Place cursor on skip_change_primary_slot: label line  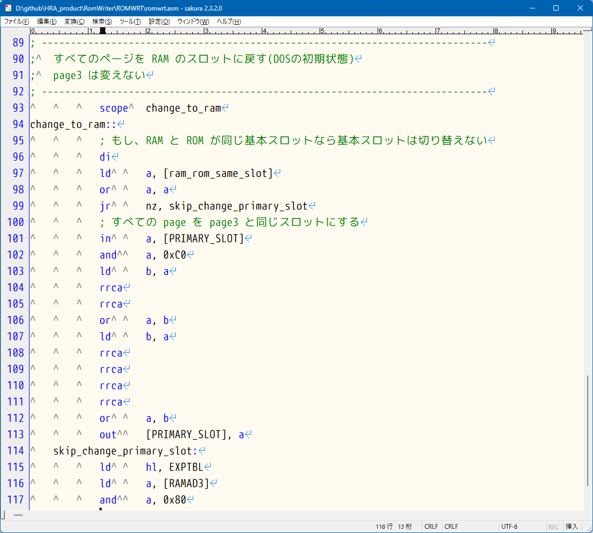(x=124, y=451)
